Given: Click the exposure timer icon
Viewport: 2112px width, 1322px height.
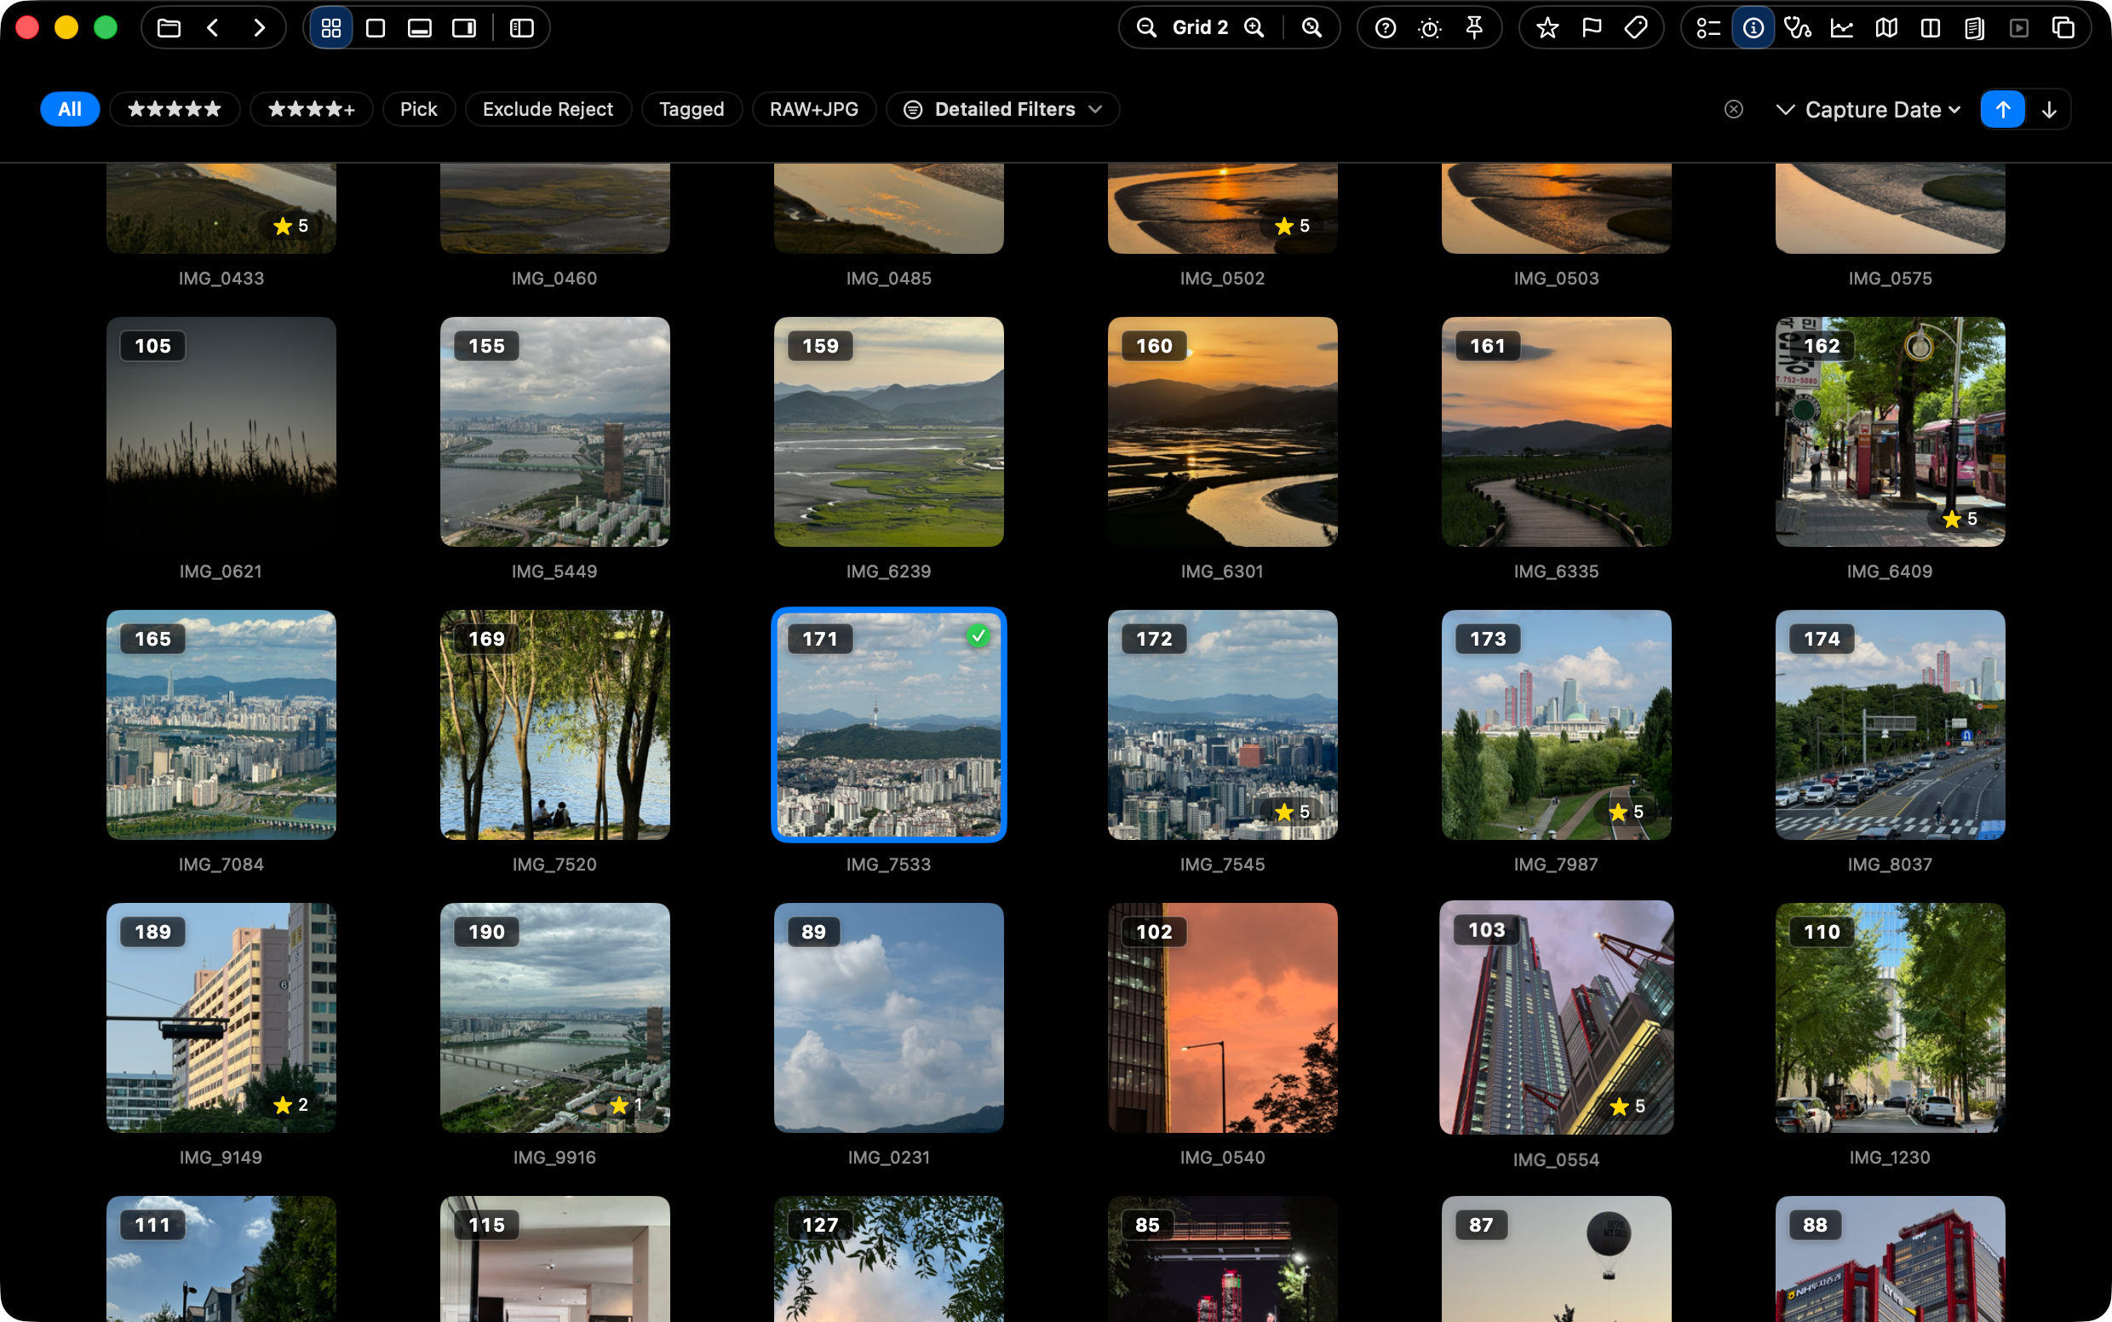Looking at the screenshot, I should tap(1430, 28).
